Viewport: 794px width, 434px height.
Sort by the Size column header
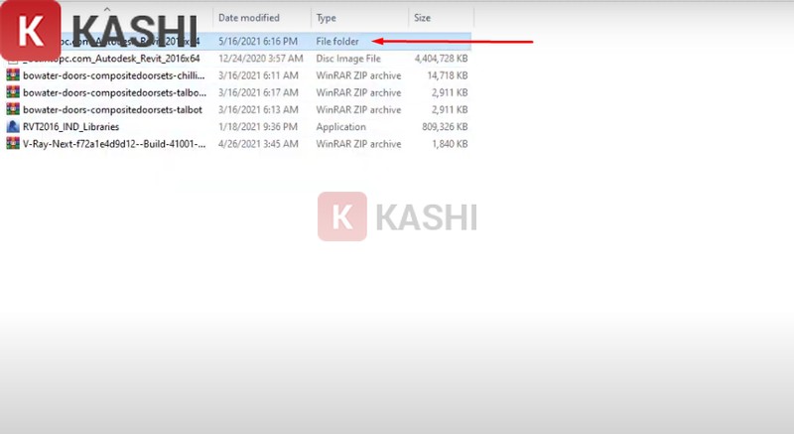422,18
